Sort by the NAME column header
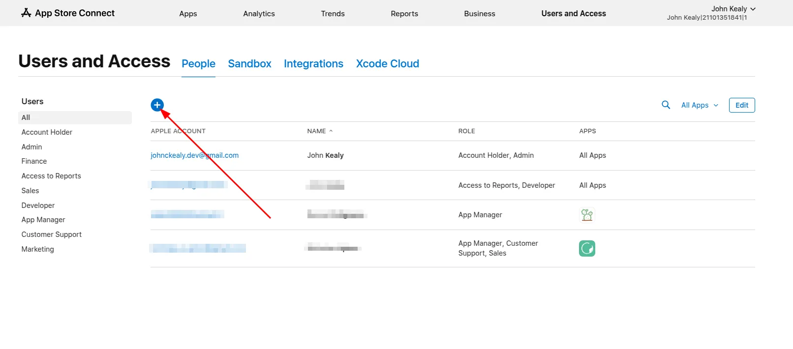Image resolution: width=793 pixels, height=349 pixels. [x=320, y=131]
